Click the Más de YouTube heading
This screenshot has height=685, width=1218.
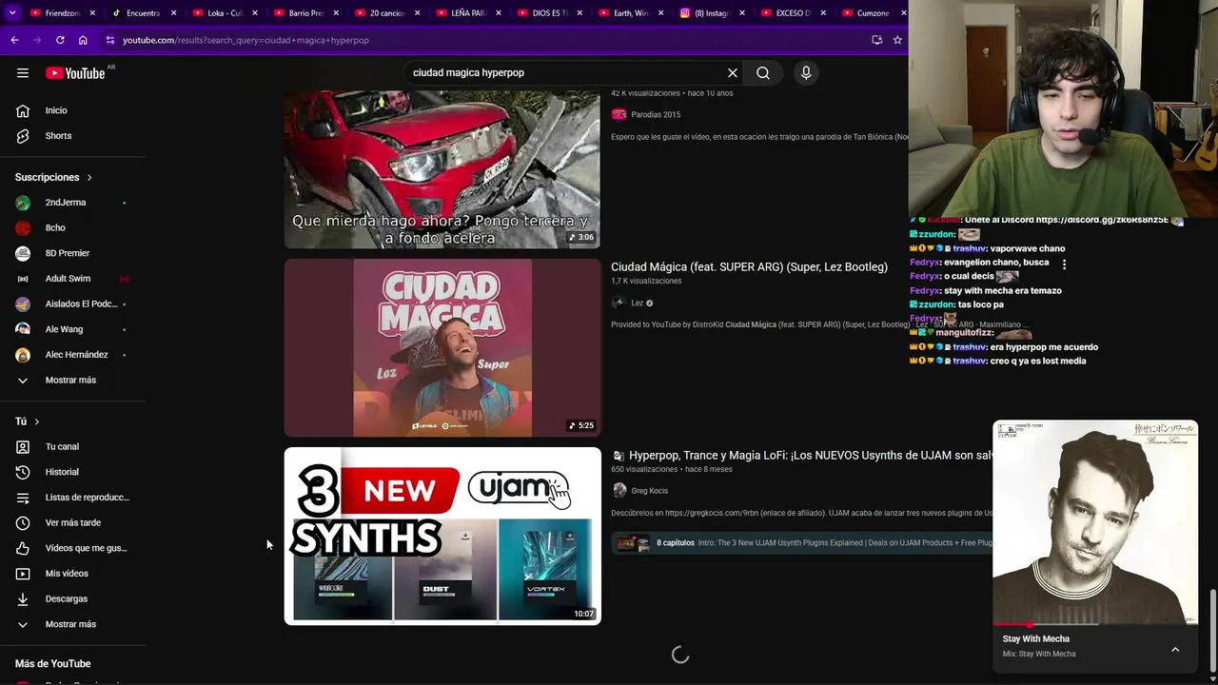pyautogui.click(x=52, y=664)
